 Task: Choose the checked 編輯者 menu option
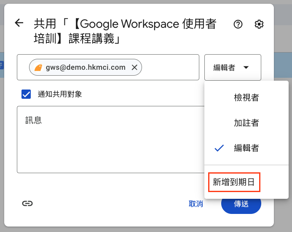(246, 148)
